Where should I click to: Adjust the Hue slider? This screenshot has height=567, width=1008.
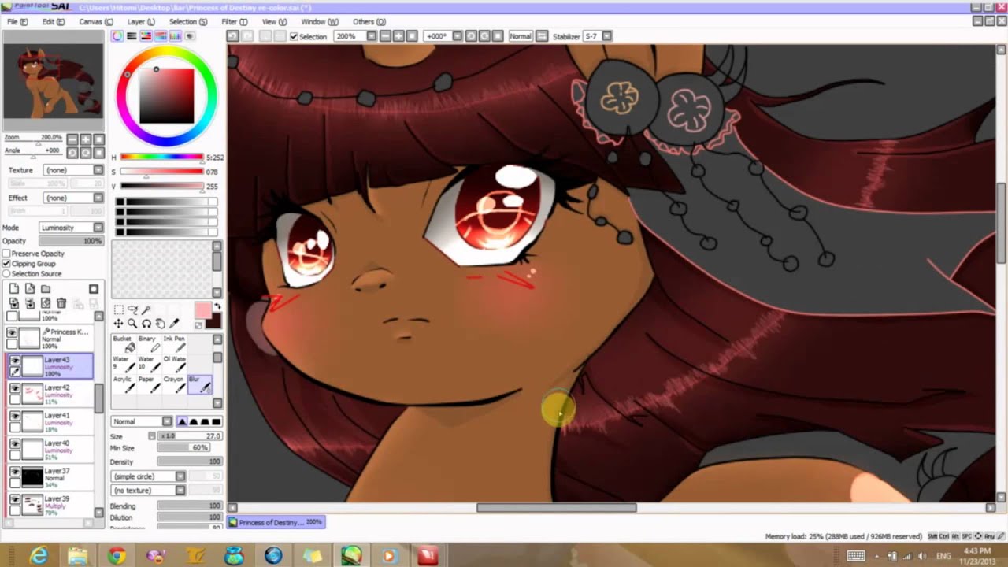coord(161,157)
